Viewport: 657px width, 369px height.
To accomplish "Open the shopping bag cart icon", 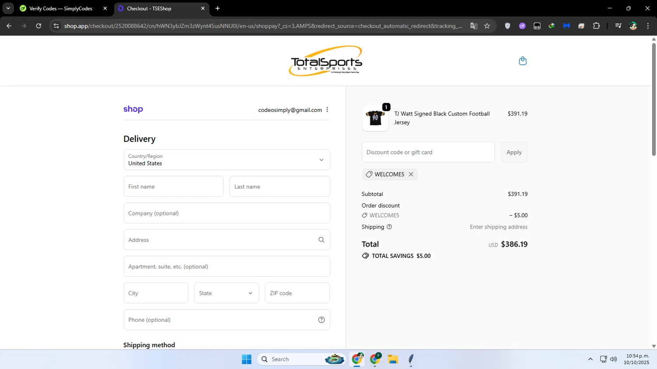I will click(x=522, y=61).
